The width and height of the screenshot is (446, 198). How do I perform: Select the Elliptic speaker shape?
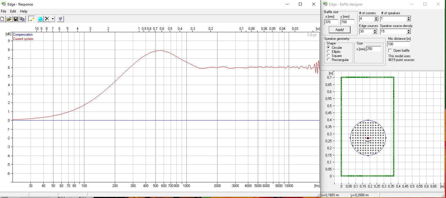[x=329, y=52]
